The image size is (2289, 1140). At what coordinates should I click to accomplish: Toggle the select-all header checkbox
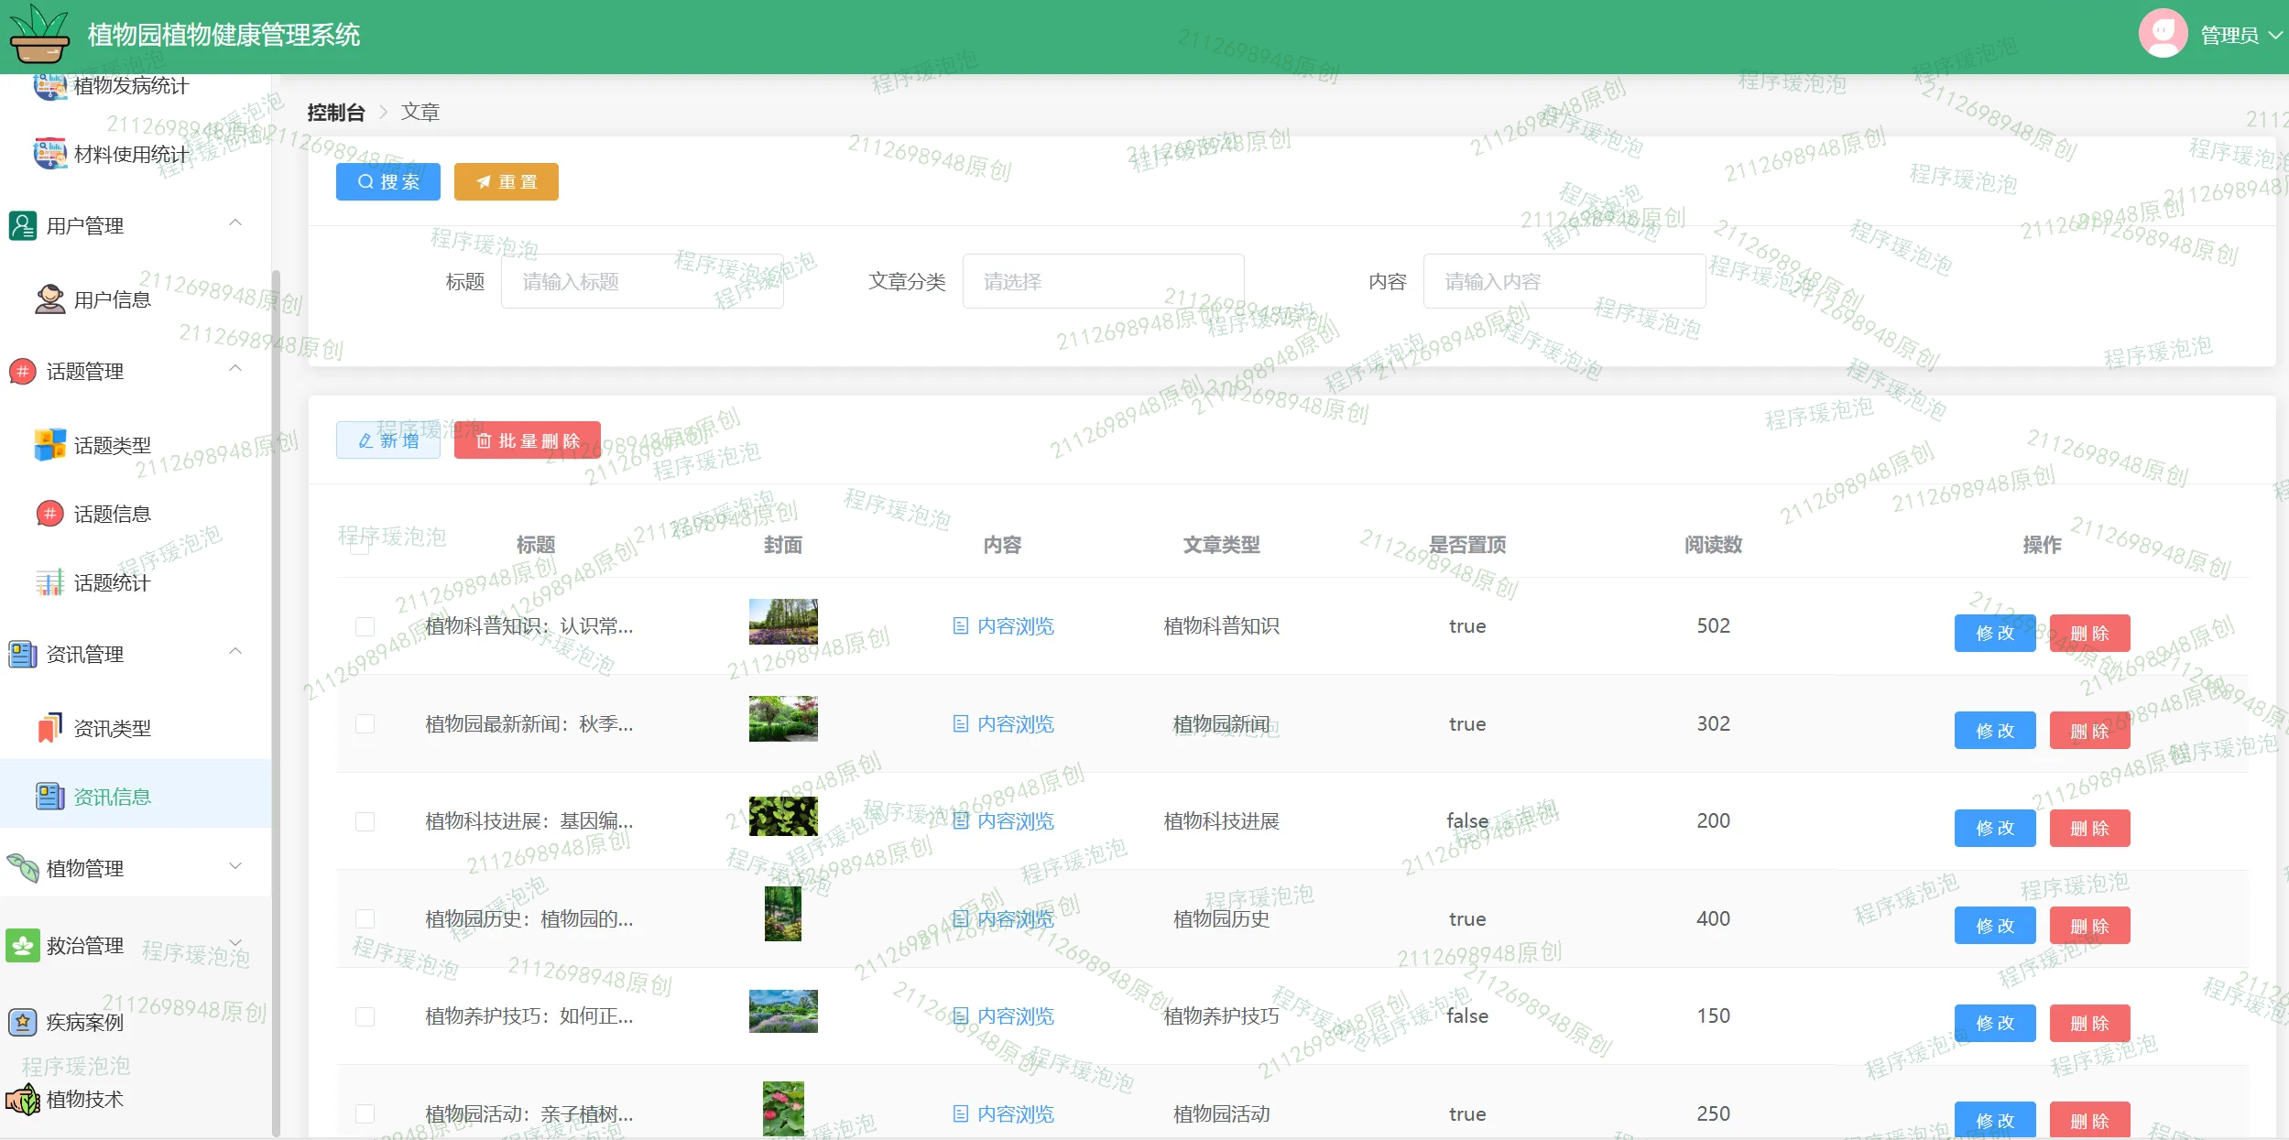pyautogui.click(x=360, y=546)
